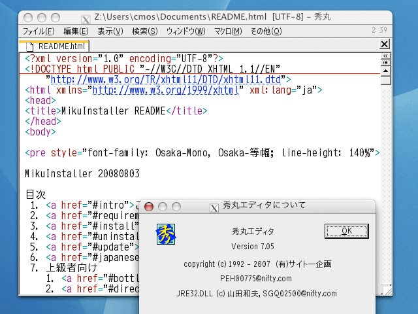418x314 pixels.
Task: Close the 秀丸エディタについて dialog with red button
Action: pyautogui.click(x=149, y=207)
